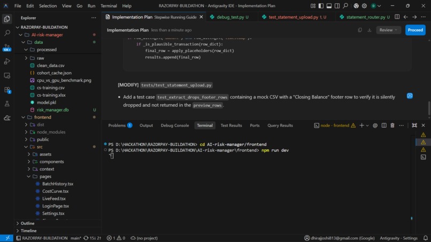Add a new terminal with plus icon
The image size is (431, 242).
point(361,126)
